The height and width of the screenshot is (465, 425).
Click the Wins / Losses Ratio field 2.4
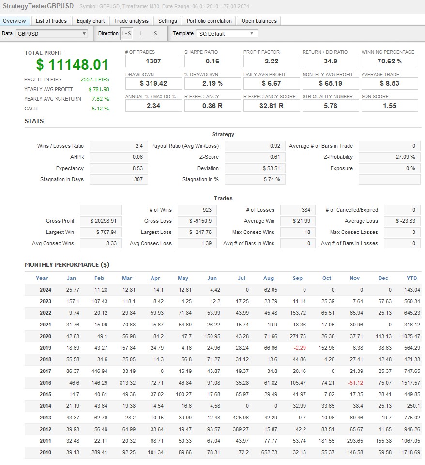(119, 146)
